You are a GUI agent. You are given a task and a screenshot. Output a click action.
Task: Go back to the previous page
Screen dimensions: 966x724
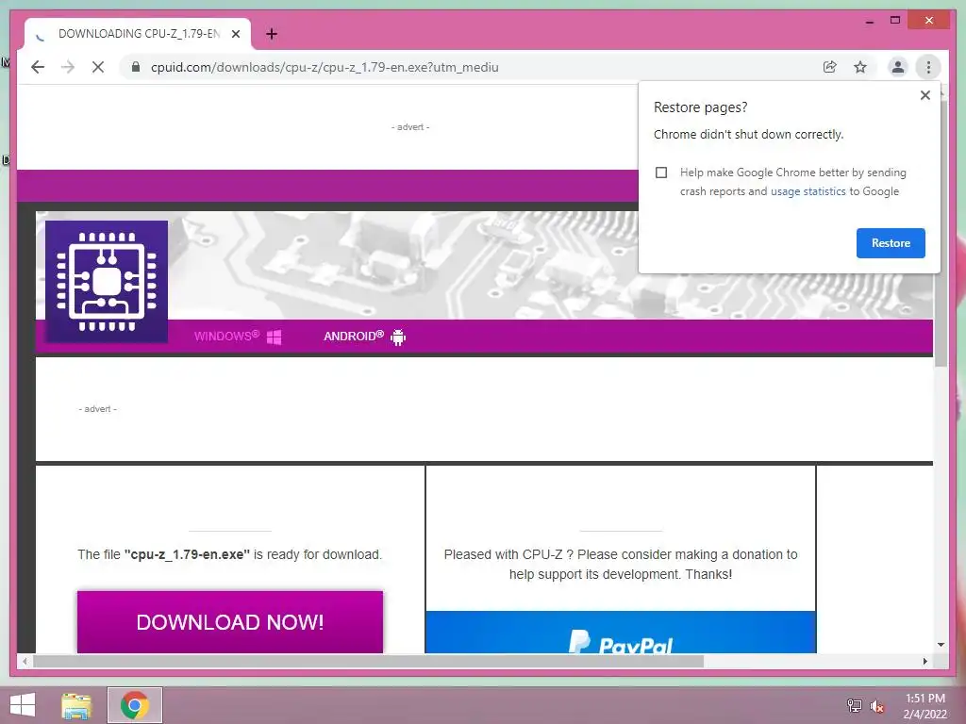click(x=38, y=67)
